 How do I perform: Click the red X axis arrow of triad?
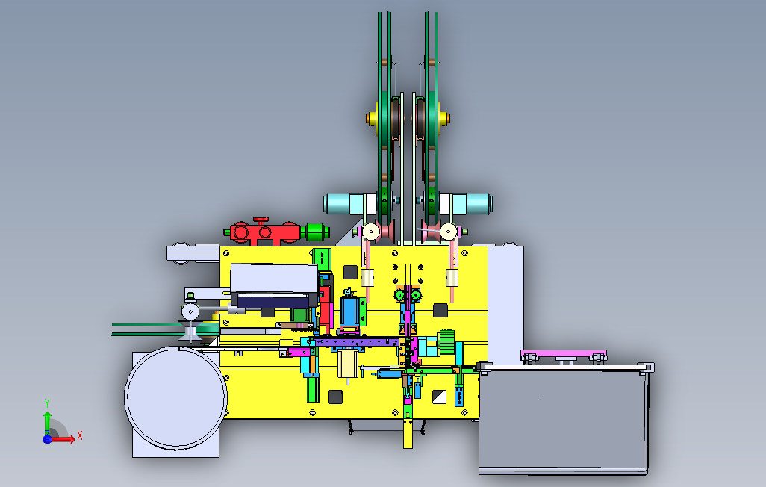pos(63,439)
